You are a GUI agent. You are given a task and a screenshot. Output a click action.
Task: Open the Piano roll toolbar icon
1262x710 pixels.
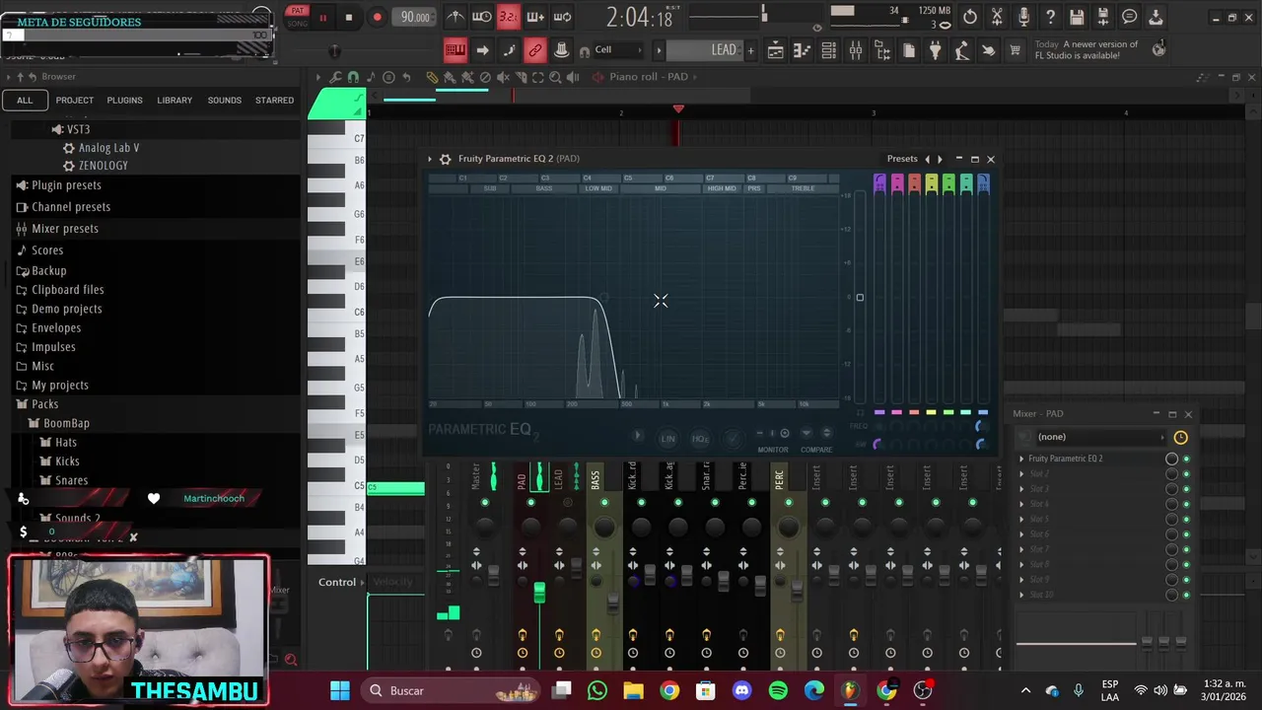tap(803, 50)
